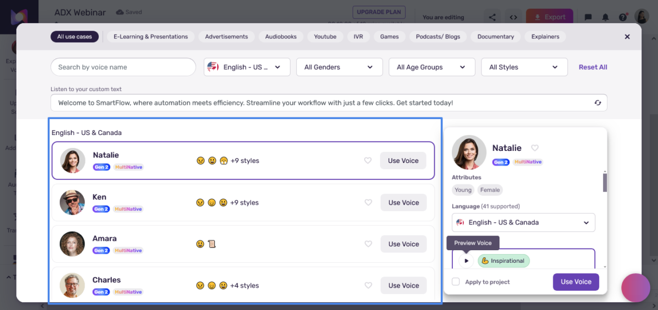The image size is (658, 310).
Task: Click the Reset All link
Action: (593, 67)
